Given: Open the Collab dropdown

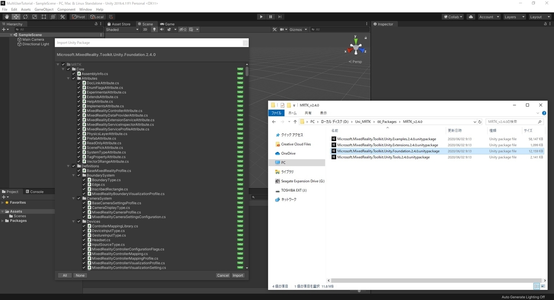Looking at the screenshot, I should (x=453, y=17).
